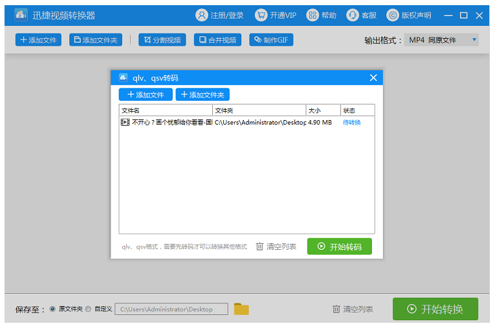491x326 pixels.
Task: Click the dialog title bar app logo
Action: point(123,77)
